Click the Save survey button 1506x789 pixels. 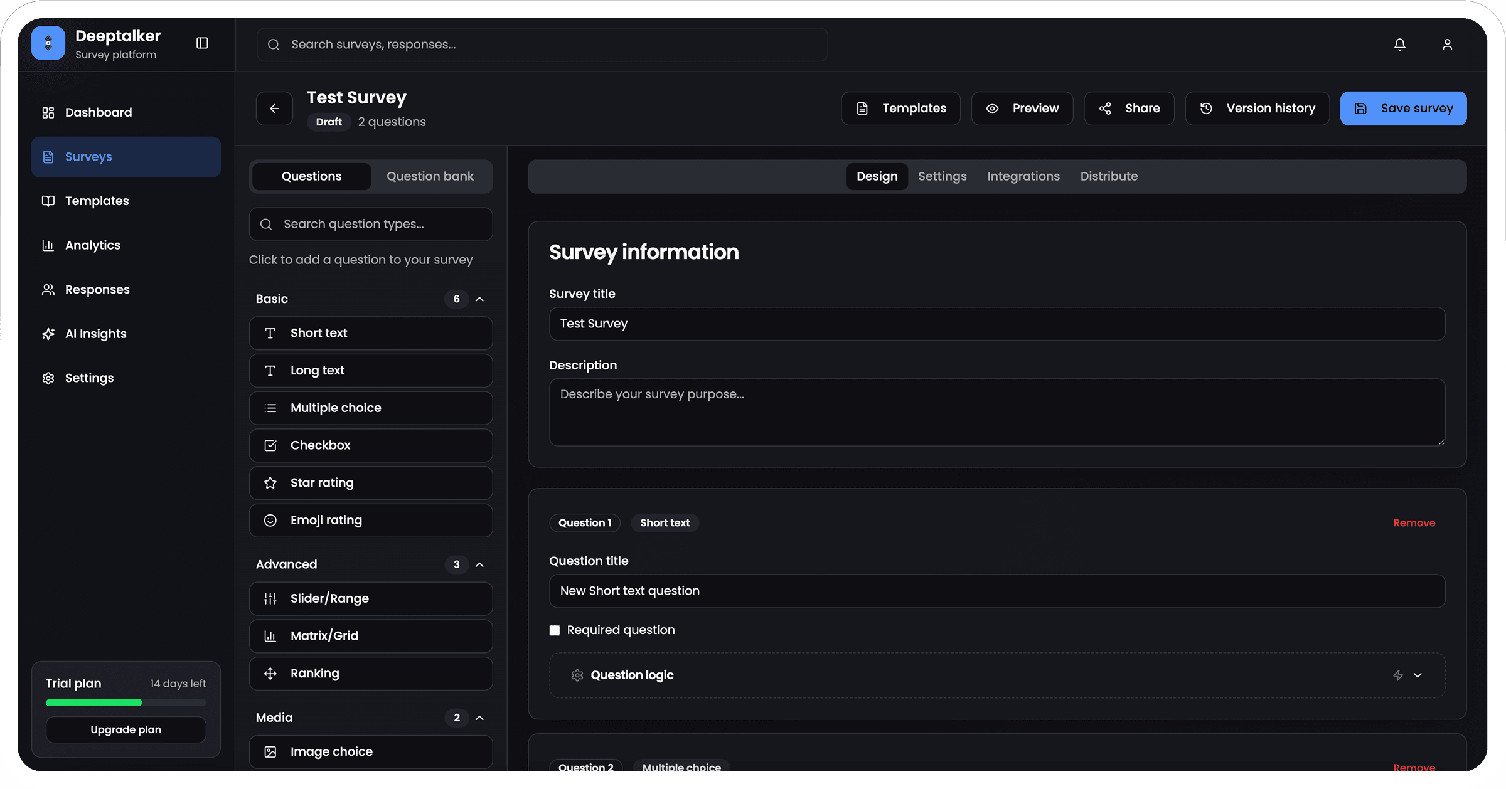tap(1403, 109)
